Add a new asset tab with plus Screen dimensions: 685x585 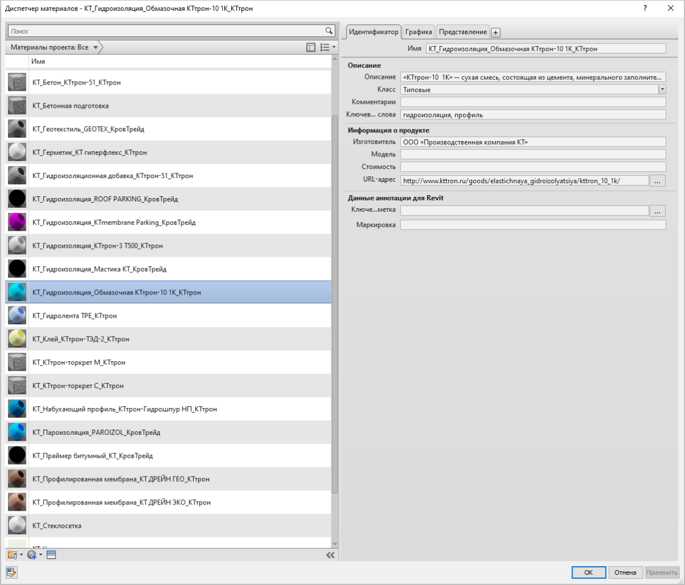click(495, 33)
